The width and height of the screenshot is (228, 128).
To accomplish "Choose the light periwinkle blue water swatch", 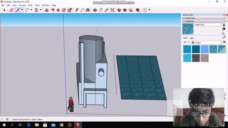I will tap(204, 49).
